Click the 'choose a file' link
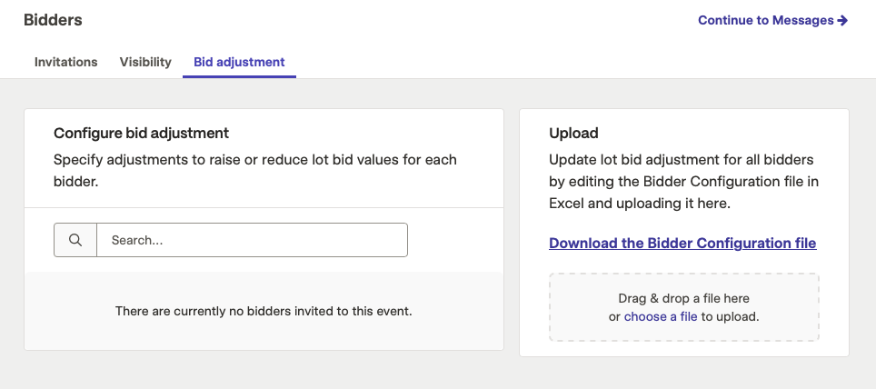This screenshot has height=389, width=876. tap(661, 317)
